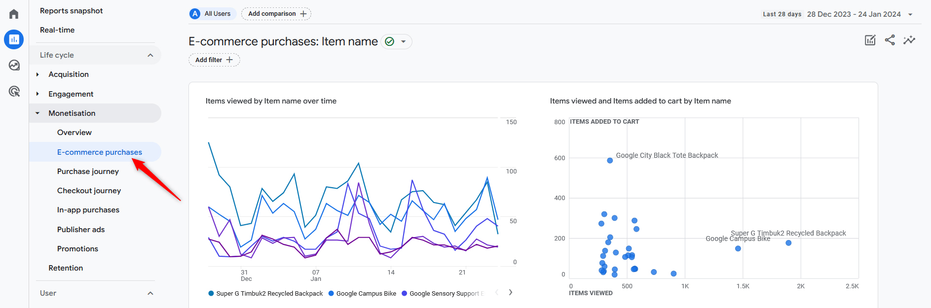Click the 'E-commerce purchases: Item name' heading
Image resolution: width=931 pixels, height=308 pixels.
point(283,41)
